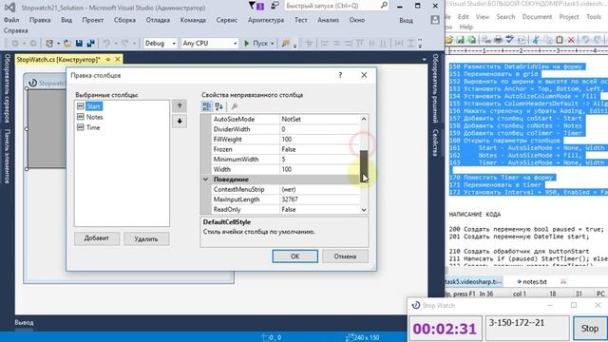Screen dimensions: 608x342
Task: Click feedback icon next to quick launch
Action: click(275, 6)
